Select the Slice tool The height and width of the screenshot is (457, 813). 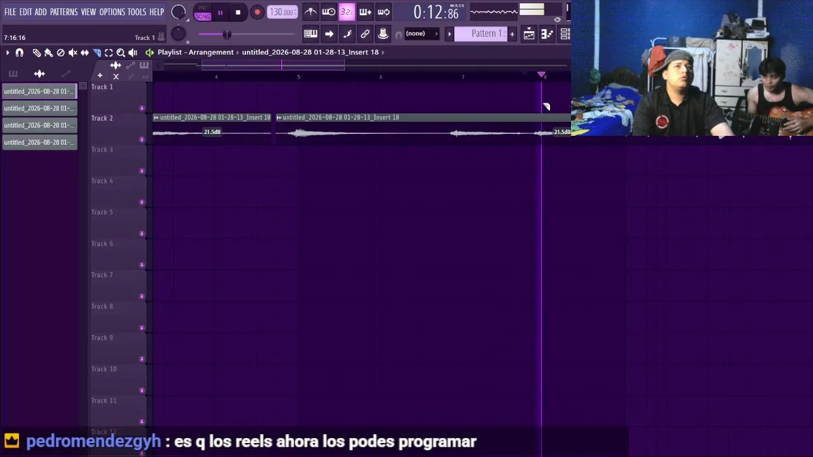click(97, 53)
